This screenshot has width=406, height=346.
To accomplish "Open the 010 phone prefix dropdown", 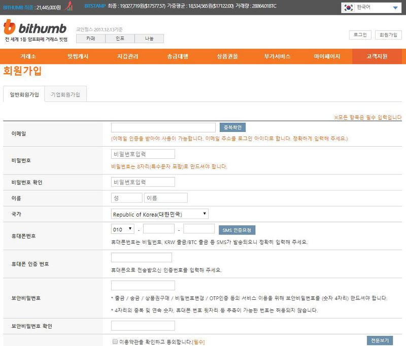I will pyautogui.click(x=122, y=229).
